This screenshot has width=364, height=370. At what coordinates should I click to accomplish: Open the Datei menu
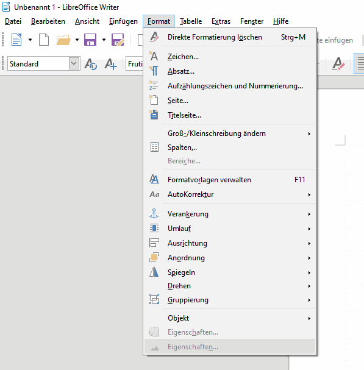click(13, 21)
